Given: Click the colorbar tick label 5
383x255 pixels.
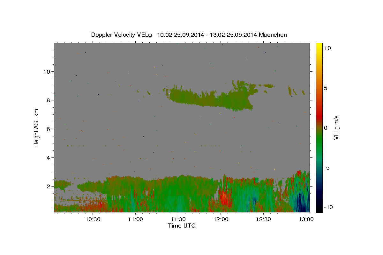Looking at the screenshot, I should (325, 88).
